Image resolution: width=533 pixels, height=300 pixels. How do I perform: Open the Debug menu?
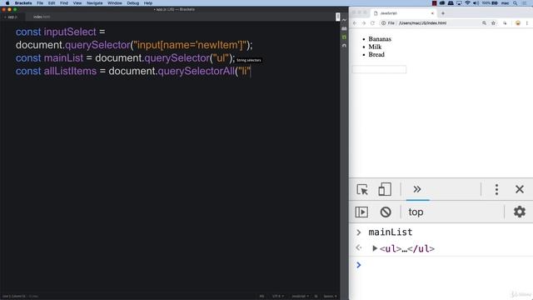pyautogui.click(x=133, y=3)
